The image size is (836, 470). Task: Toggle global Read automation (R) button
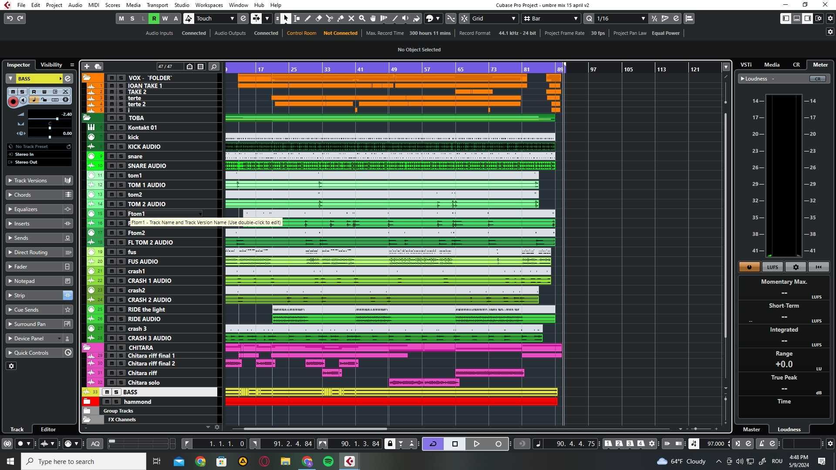click(x=154, y=18)
